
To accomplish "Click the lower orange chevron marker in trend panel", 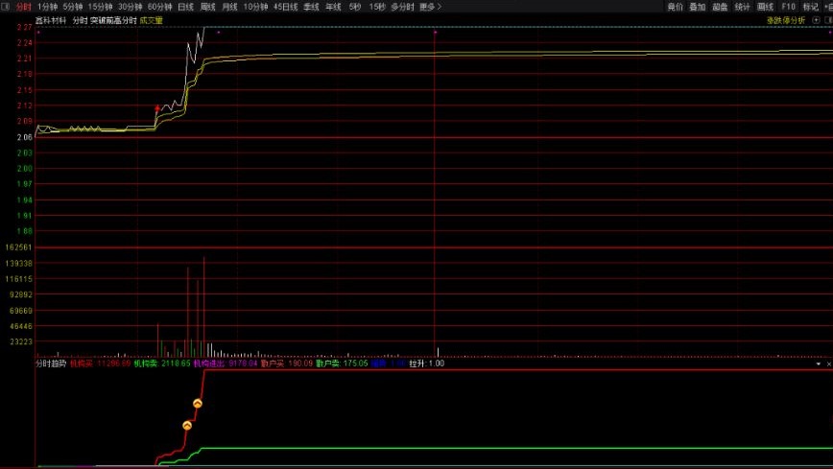I will [x=187, y=426].
